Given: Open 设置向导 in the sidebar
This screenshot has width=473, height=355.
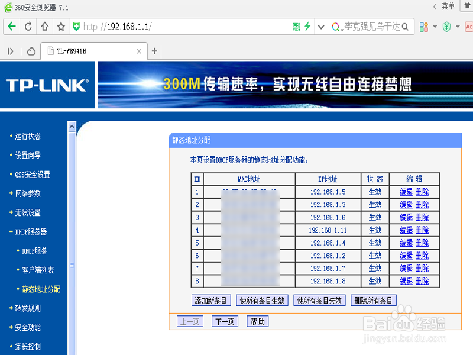Looking at the screenshot, I should tap(28, 155).
